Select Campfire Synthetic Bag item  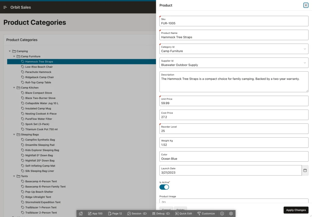40,140
